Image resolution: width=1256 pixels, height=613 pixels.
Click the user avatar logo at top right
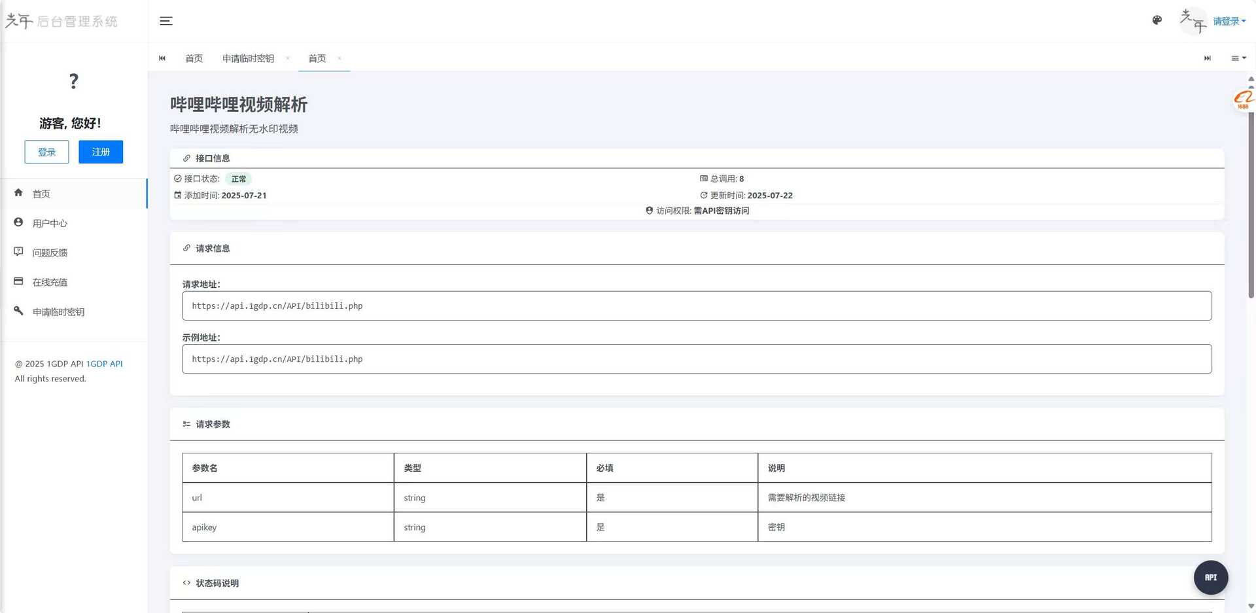(x=1193, y=21)
